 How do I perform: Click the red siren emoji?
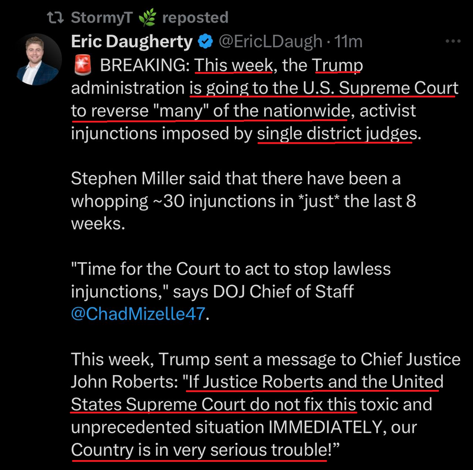(x=80, y=65)
